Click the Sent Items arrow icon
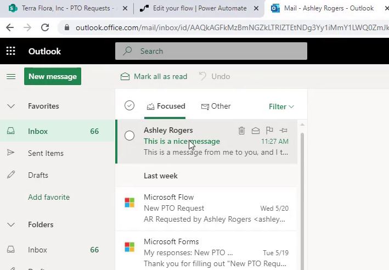This screenshot has height=270, width=389. [x=10, y=153]
